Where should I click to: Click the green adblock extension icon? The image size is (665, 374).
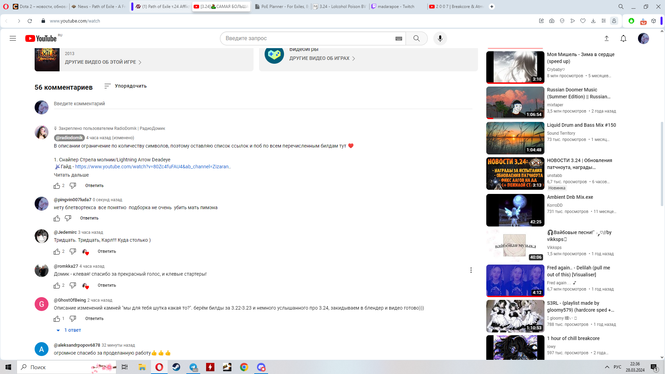(631, 21)
